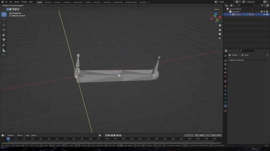Viewport: 270px width, 151px height.
Task: Jump to the last frame
Action: tap(120, 135)
